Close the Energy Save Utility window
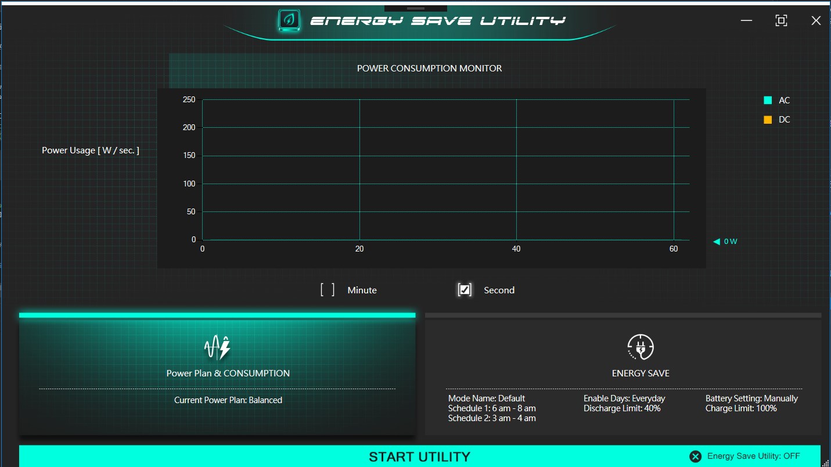The image size is (831, 467). pyautogui.click(x=816, y=21)
